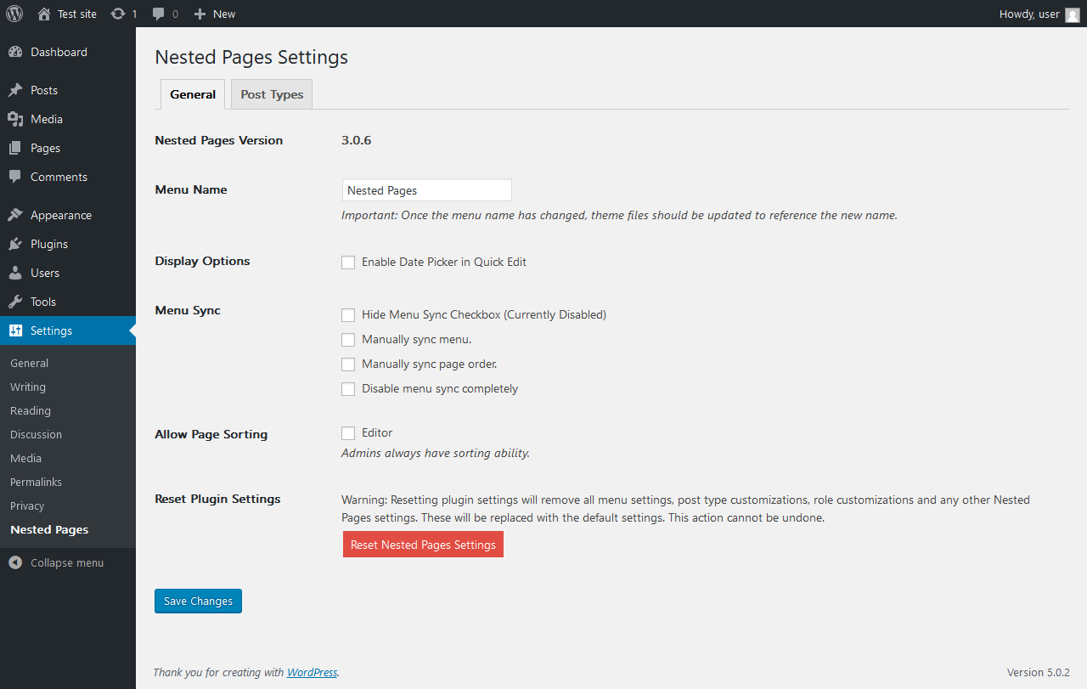The width and height of the screenshot is (1087, 689).
Task: Open the comments bubble icon in admin bar
Action: (158, 14)
